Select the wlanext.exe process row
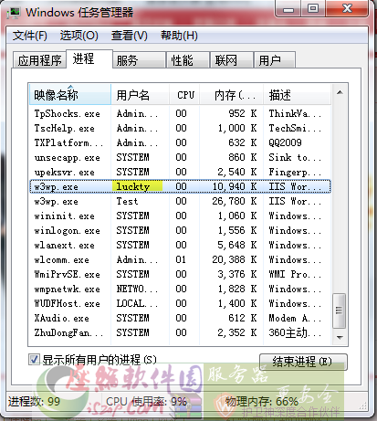377x421 pixels. tap(180, 245)
